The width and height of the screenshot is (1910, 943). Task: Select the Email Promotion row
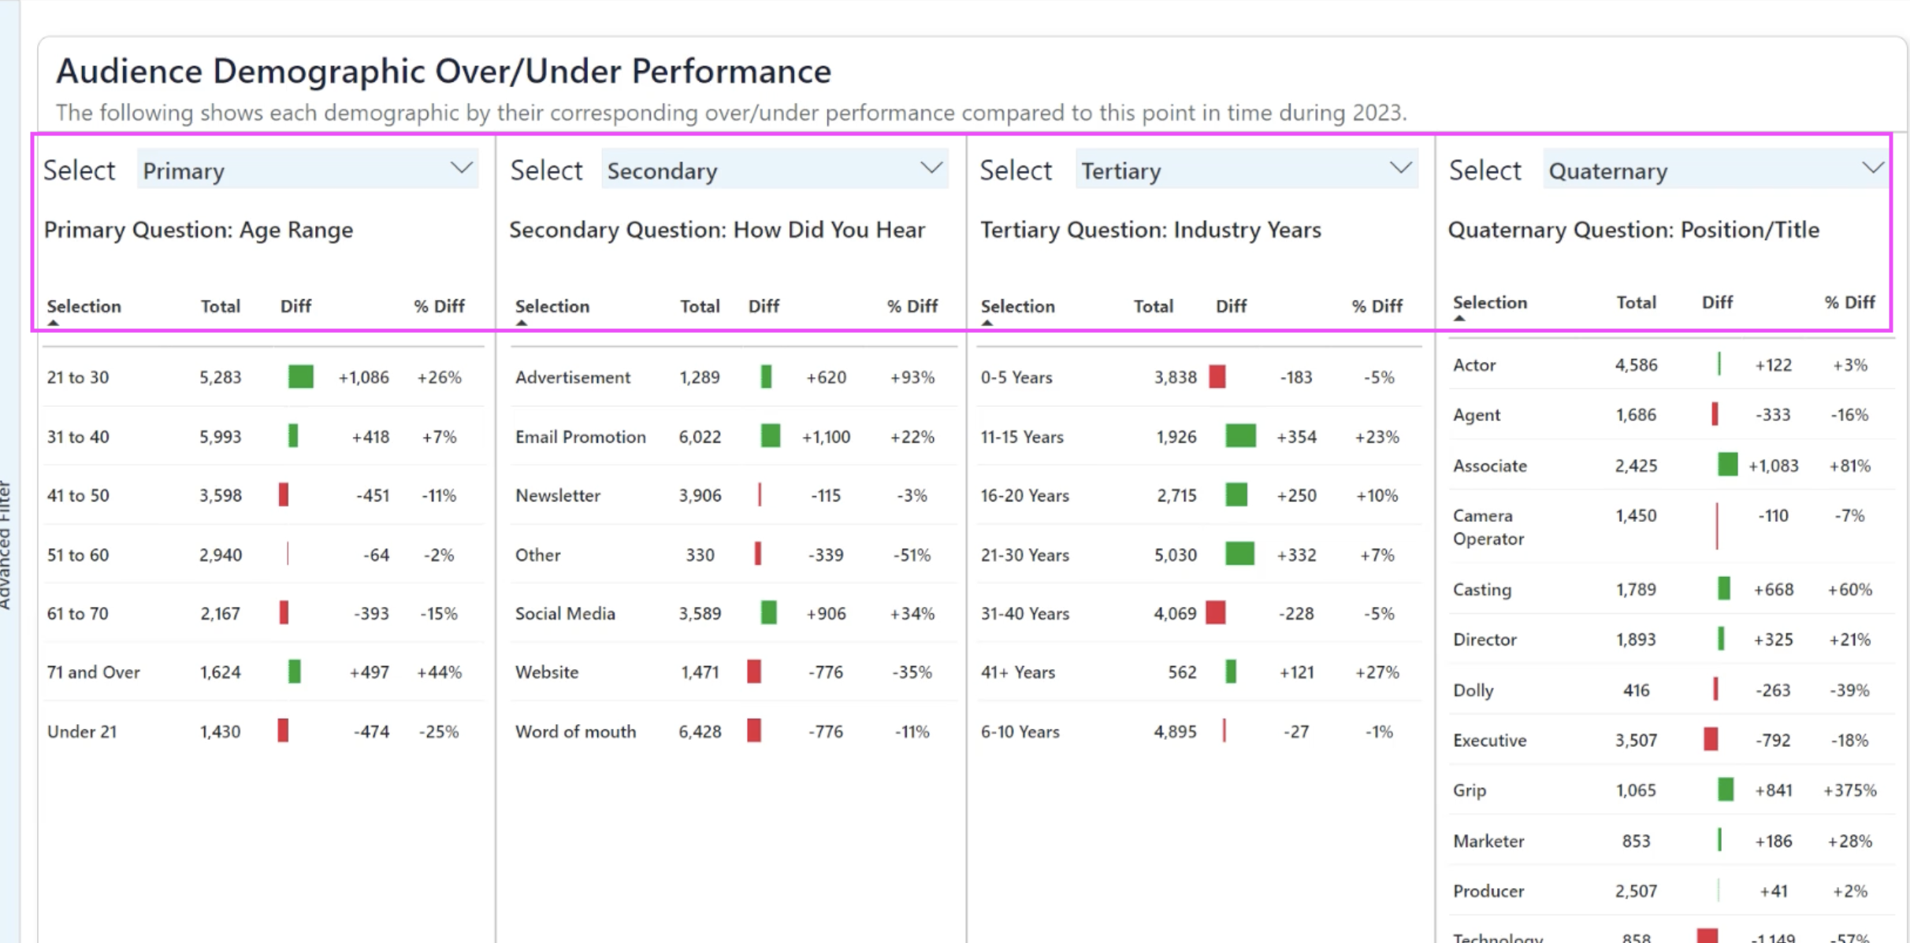580,437
